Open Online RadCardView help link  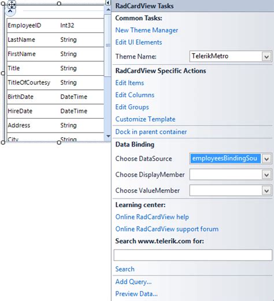[x=152, y=217]
